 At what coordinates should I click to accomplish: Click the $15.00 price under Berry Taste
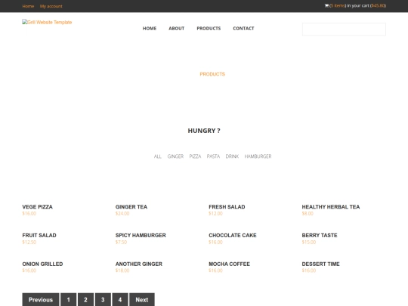pos(309,242)
